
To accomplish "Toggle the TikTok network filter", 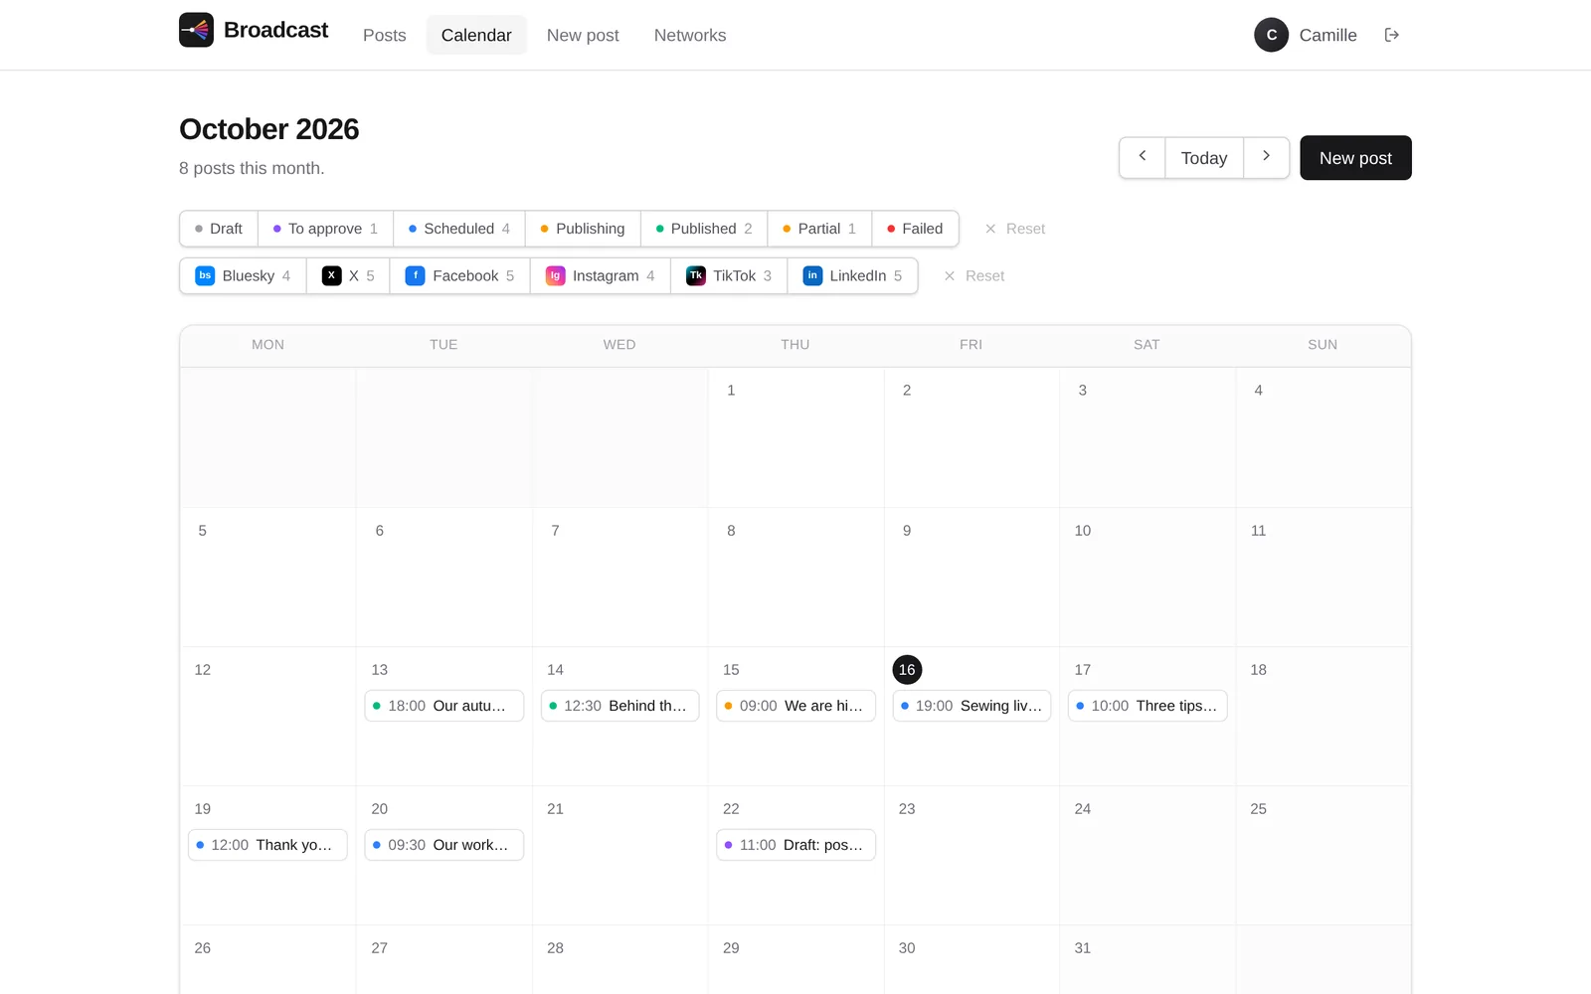I will (x=729, y=276).
